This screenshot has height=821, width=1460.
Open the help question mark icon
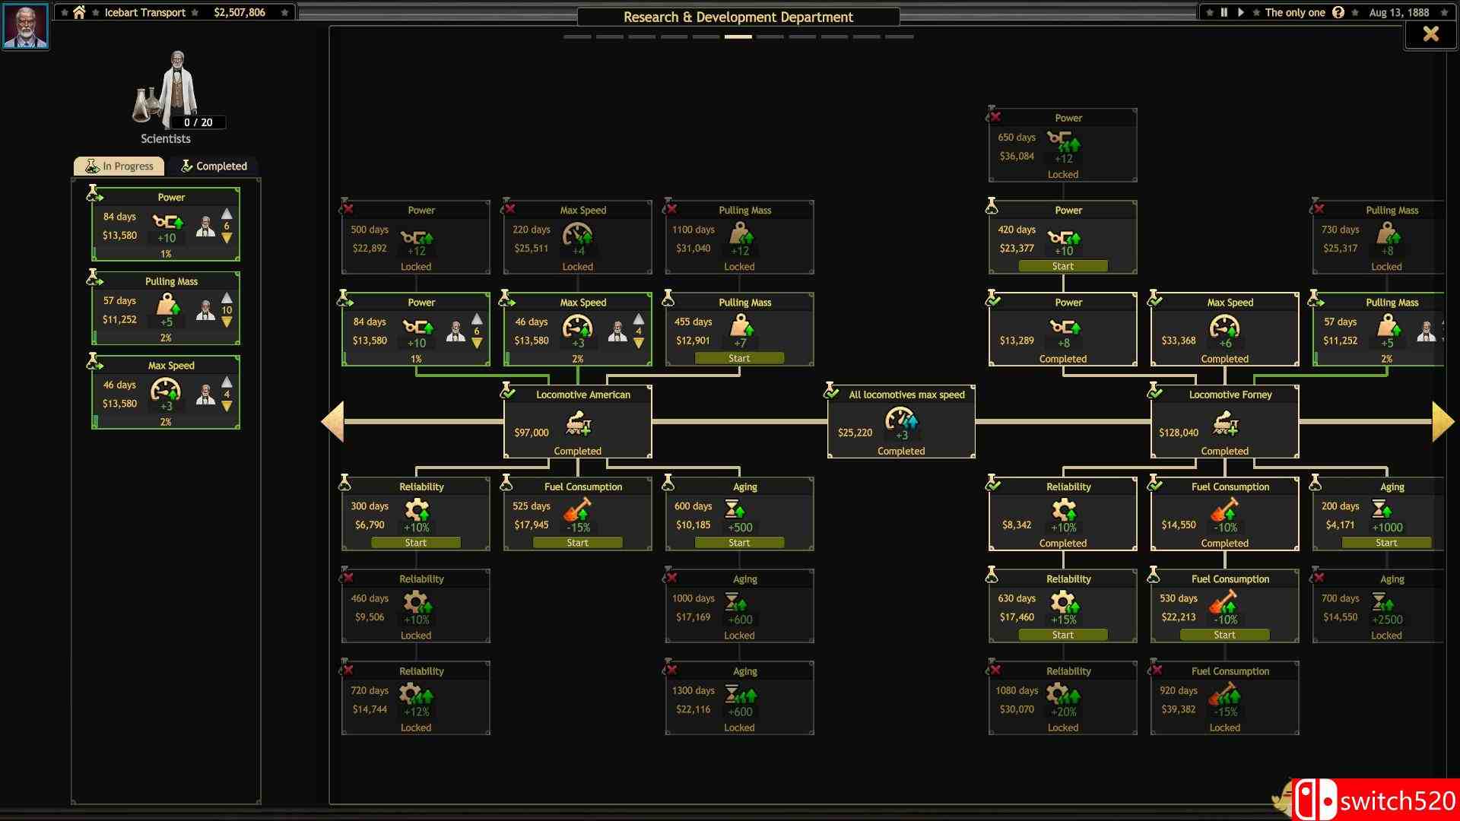coord(1338,12)
